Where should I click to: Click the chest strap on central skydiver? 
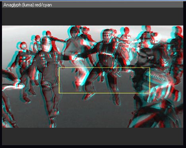(x=106, y=54)
